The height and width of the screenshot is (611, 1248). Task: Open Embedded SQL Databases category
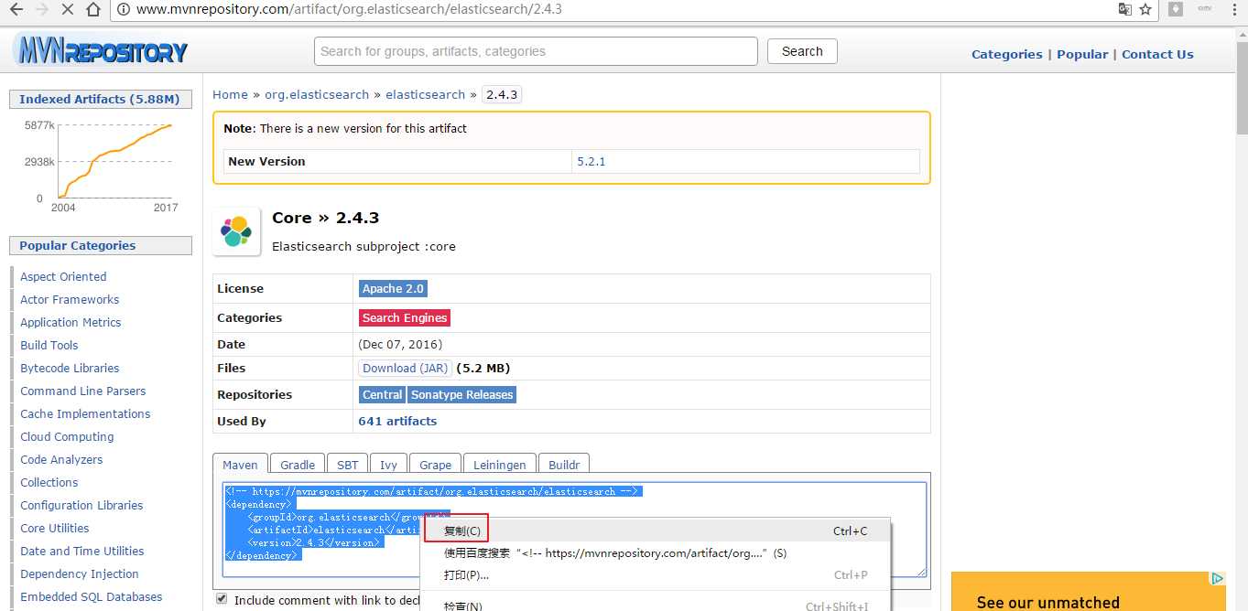pyautogui.click(x=92, y=596)
